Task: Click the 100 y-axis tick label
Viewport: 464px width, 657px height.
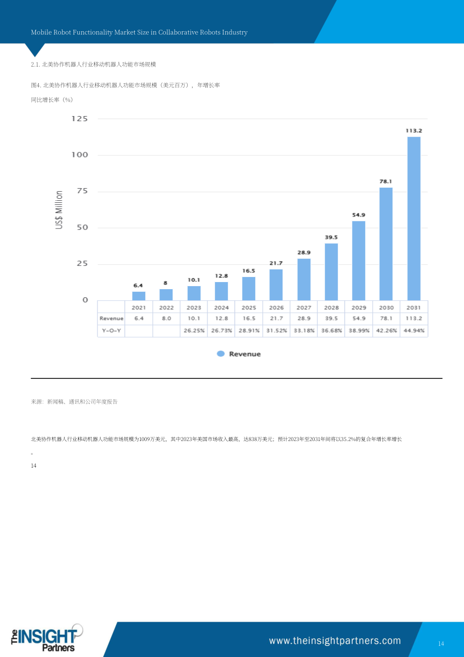Action: [80, 155]
